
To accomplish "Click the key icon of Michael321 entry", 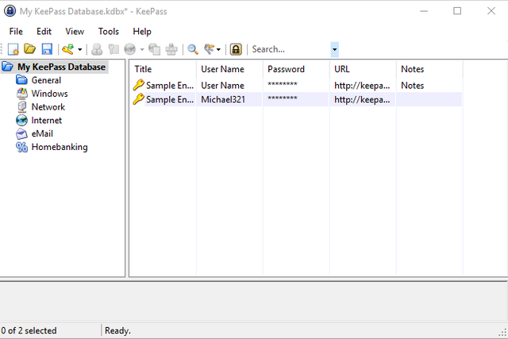I will pos(138,99).
